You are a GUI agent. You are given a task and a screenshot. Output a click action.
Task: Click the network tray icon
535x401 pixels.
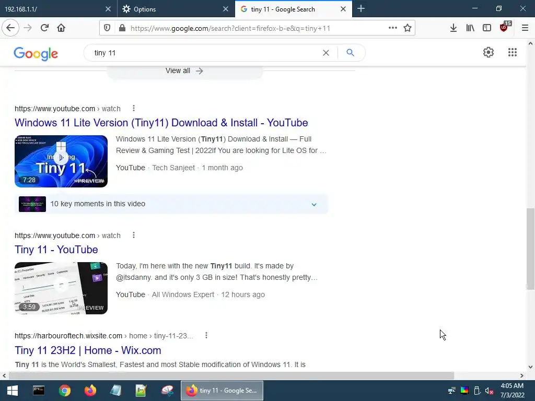point(452,391)
